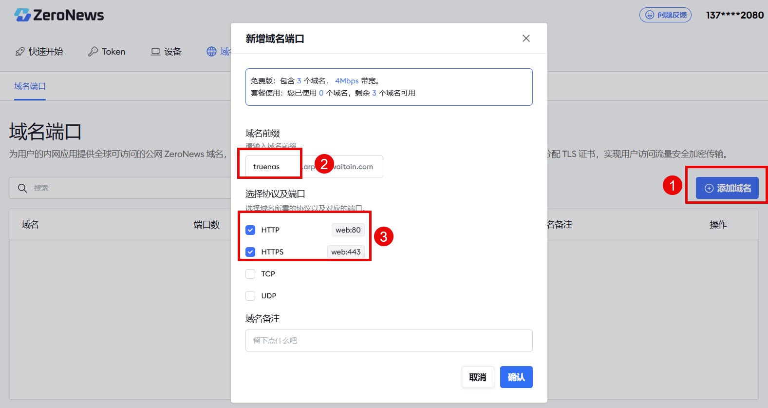Screen dimensions: 768x408
Task: Click the web:80 port tag
Action: [x=348, y=230]
